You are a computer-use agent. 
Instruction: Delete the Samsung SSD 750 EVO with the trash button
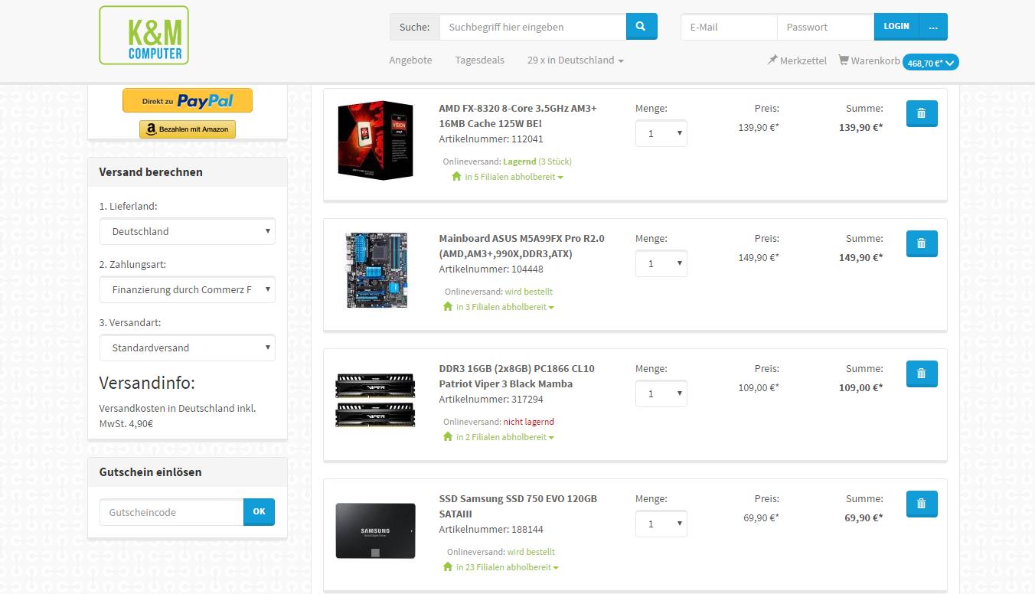pyautogui.click(x=922, y=504)
